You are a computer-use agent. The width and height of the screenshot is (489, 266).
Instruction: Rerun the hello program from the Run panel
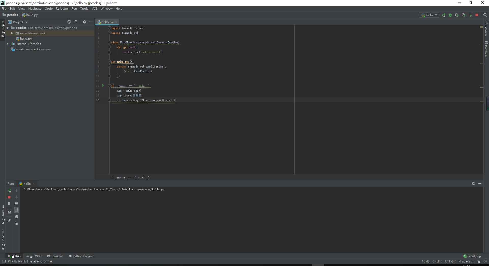9,191
